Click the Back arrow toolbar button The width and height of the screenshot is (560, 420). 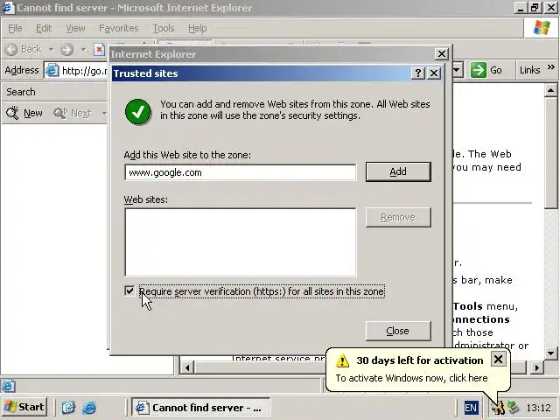point(24,49)
